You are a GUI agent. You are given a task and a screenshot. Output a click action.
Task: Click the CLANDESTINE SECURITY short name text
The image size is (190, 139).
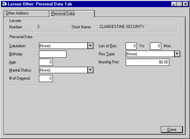122,27
